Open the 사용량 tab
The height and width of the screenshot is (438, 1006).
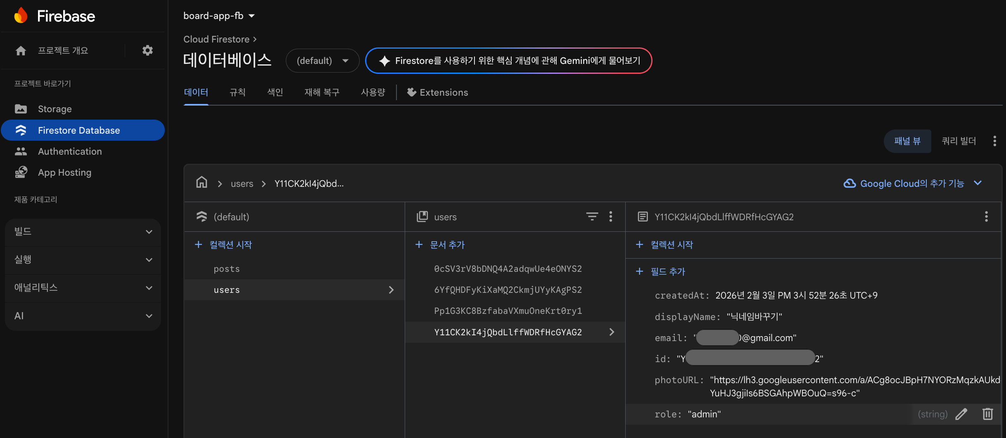pos(373,92)
